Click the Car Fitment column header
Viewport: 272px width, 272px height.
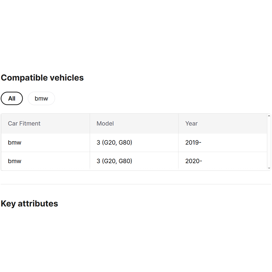pos(24,123)
